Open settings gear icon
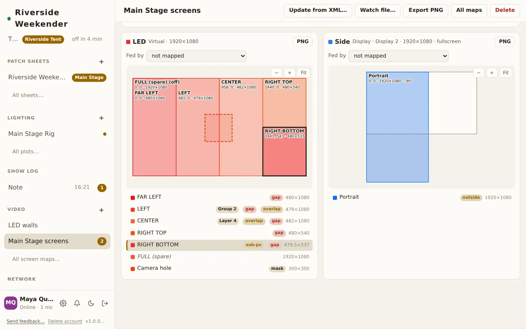This screenshot has height=329, width=526. (63, 303)
